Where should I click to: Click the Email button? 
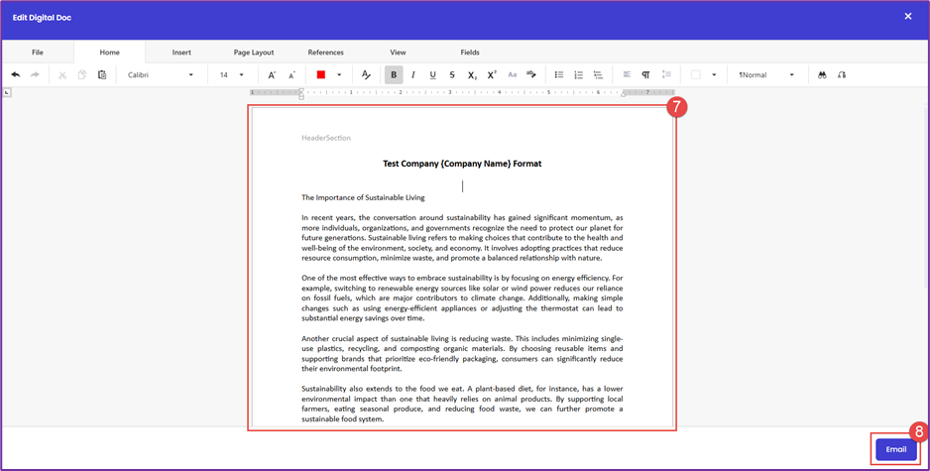[x=895, y=449]
